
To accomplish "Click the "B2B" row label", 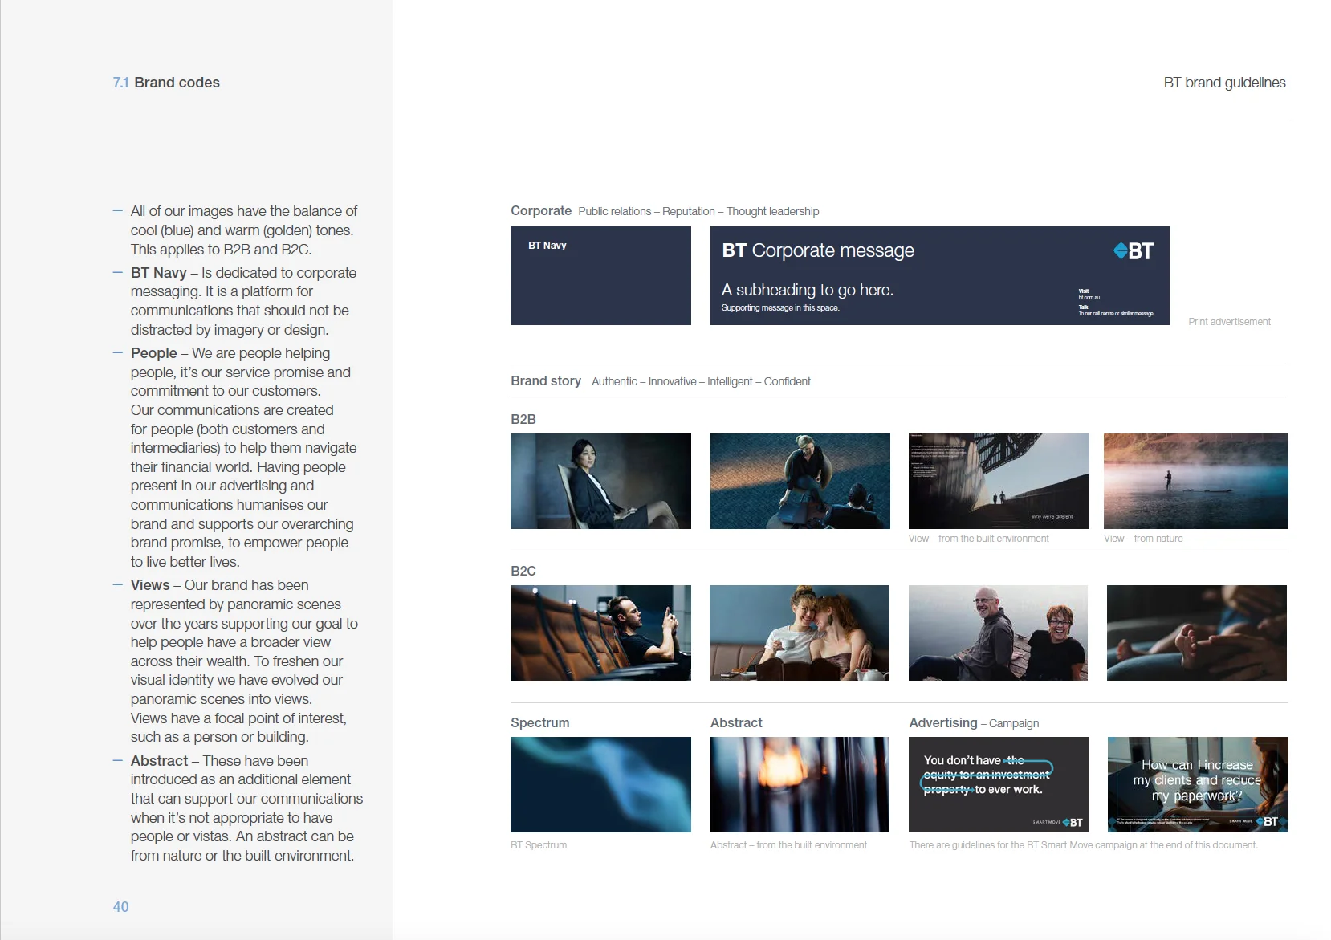I will [523, 419].
